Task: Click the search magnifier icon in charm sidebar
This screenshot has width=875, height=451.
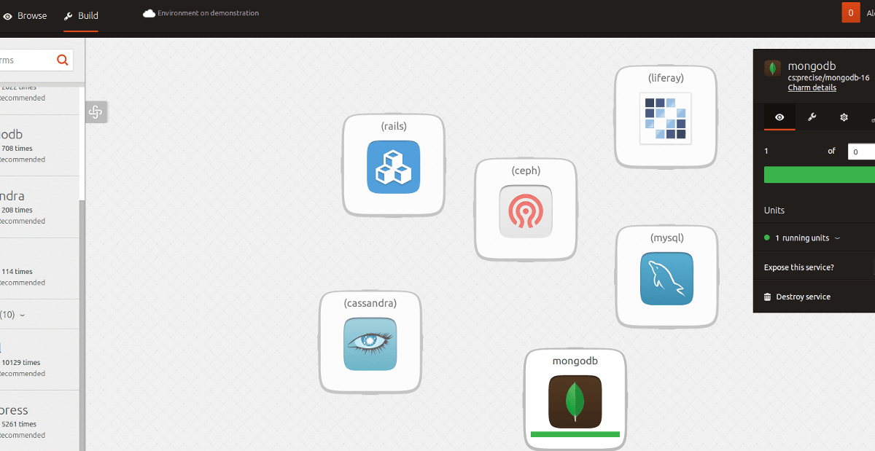Action: [x=63, y=60]
